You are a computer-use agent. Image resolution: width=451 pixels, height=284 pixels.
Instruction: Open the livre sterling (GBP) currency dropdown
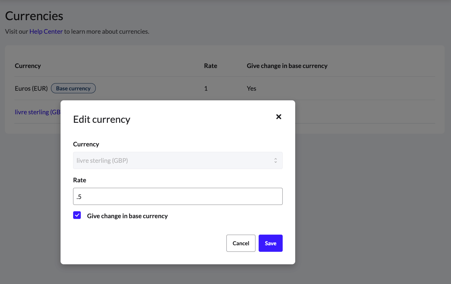click(178, 160)
